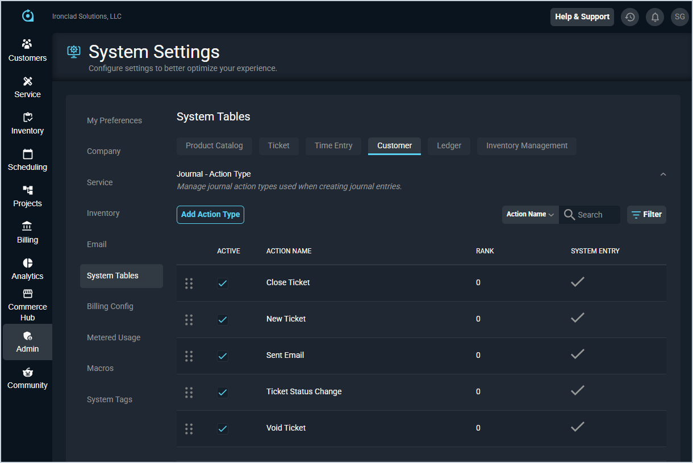Disable Active checkbox for Void Ticket
The image size is (693, 463).
pyautogui.click(x=223, y=428)
